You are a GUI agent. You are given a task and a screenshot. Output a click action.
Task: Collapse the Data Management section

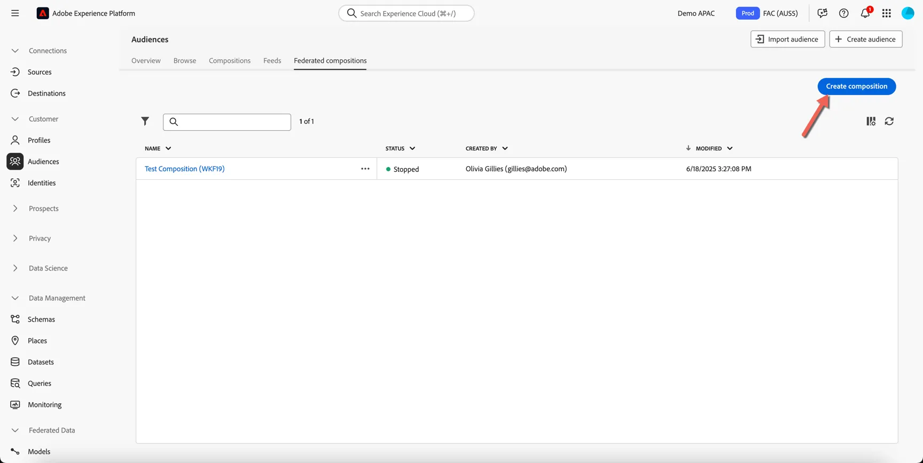tap(15, 298)
